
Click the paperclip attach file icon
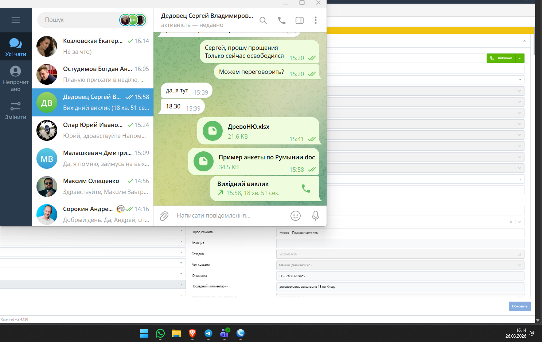(164, 216)
